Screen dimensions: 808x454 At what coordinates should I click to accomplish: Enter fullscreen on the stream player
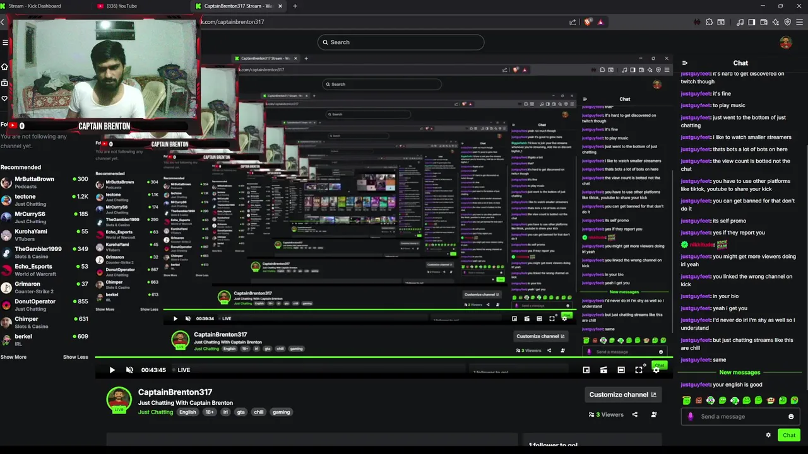639,370
